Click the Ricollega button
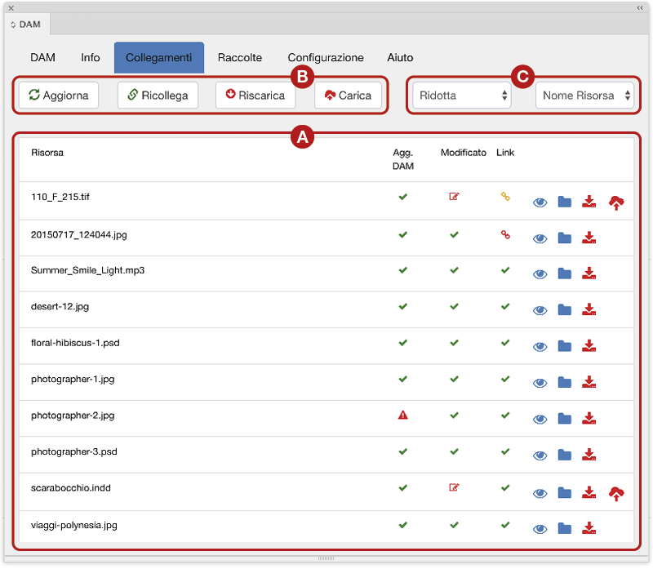 158,96
